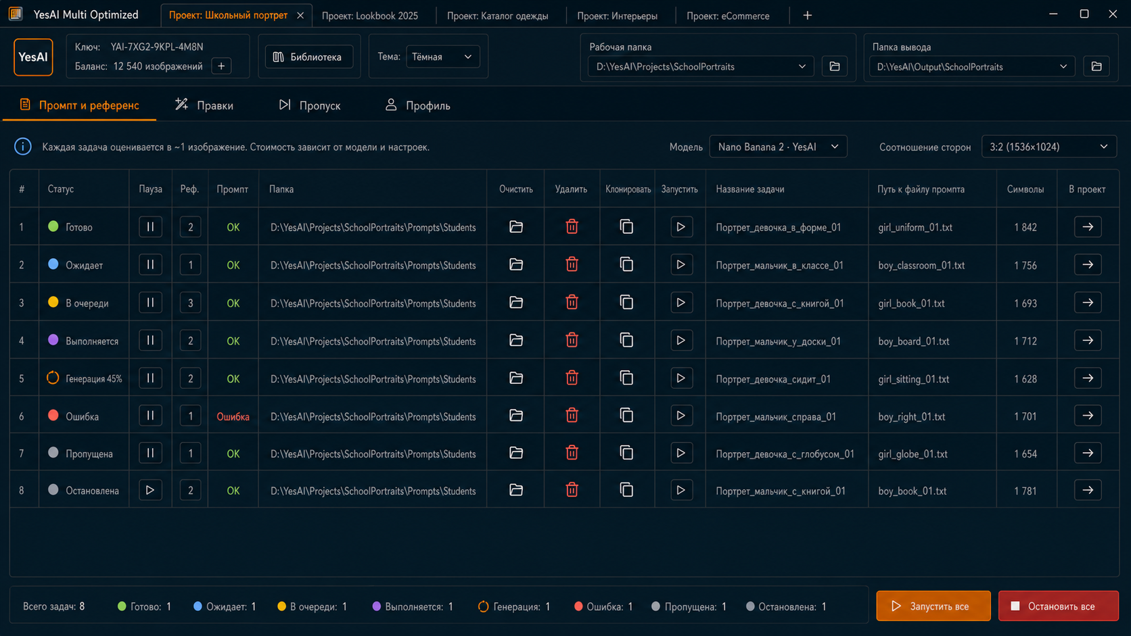The width and height of the screenshot is (1131, 636).
Task: Click the red Ошибка prompt status cell
Action: (x=233, y=416)
